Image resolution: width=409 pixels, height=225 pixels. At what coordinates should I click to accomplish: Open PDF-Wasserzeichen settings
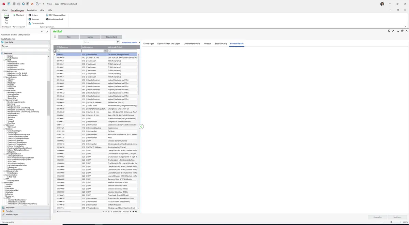click(x=56, y=15)
